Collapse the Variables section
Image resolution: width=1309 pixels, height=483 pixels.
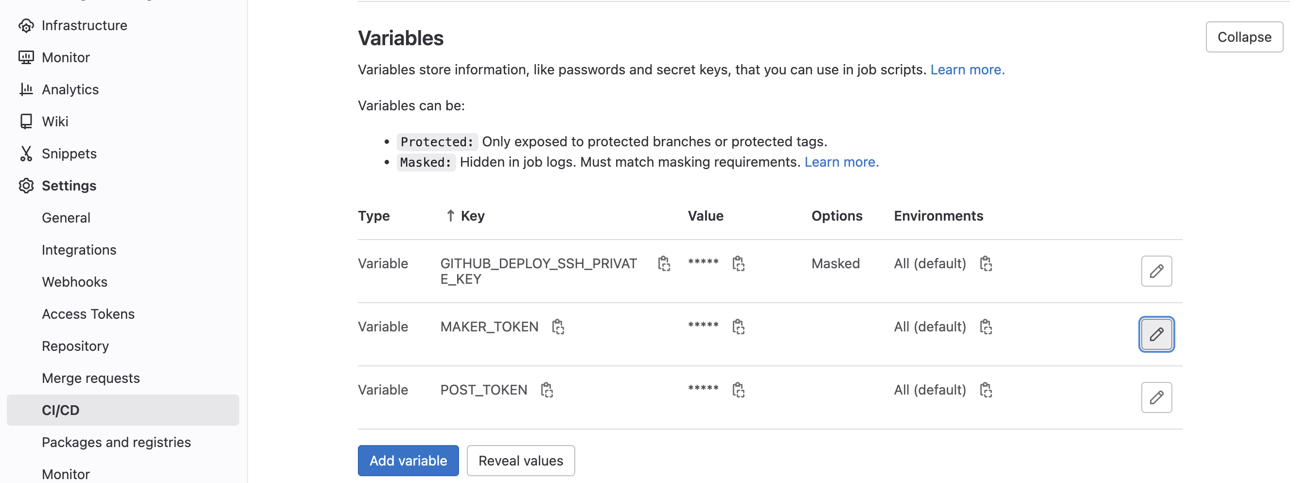(1244, 37)
